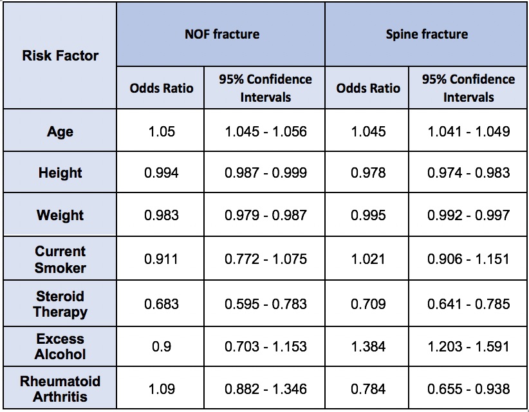
Task: Click the Steroid Therapy row label
Action: coord(60,304)
